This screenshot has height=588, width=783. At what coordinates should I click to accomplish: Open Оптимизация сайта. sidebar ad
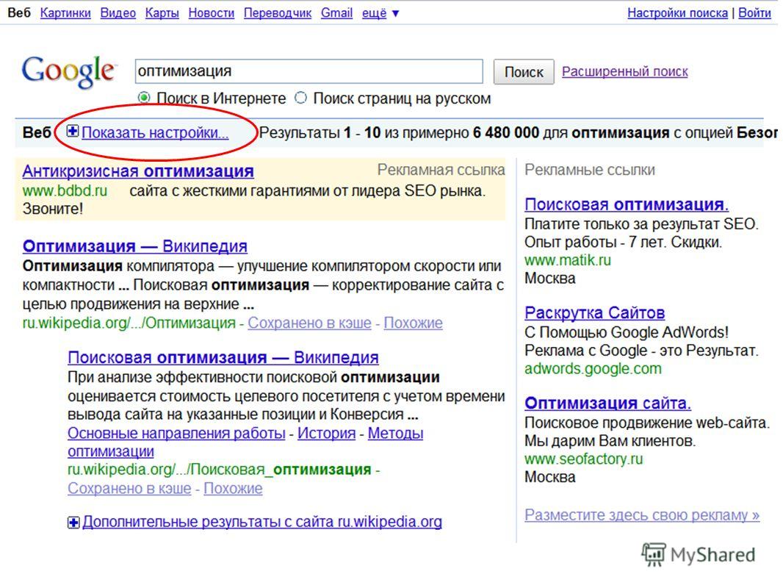tap(607, 403)
